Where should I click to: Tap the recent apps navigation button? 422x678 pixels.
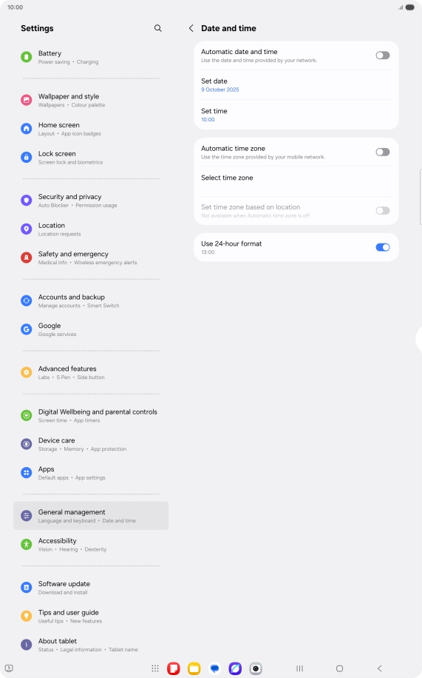(299, 668)
